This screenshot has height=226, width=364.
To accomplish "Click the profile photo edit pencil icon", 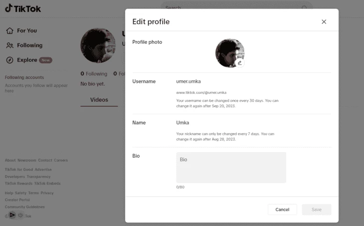I will pos(239,63).
